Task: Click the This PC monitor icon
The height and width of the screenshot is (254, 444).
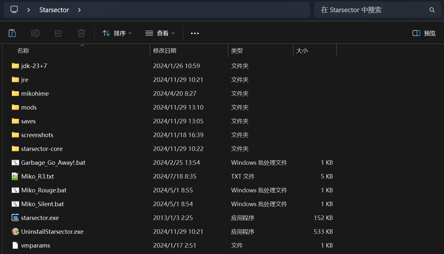Action: coord(14,10)
